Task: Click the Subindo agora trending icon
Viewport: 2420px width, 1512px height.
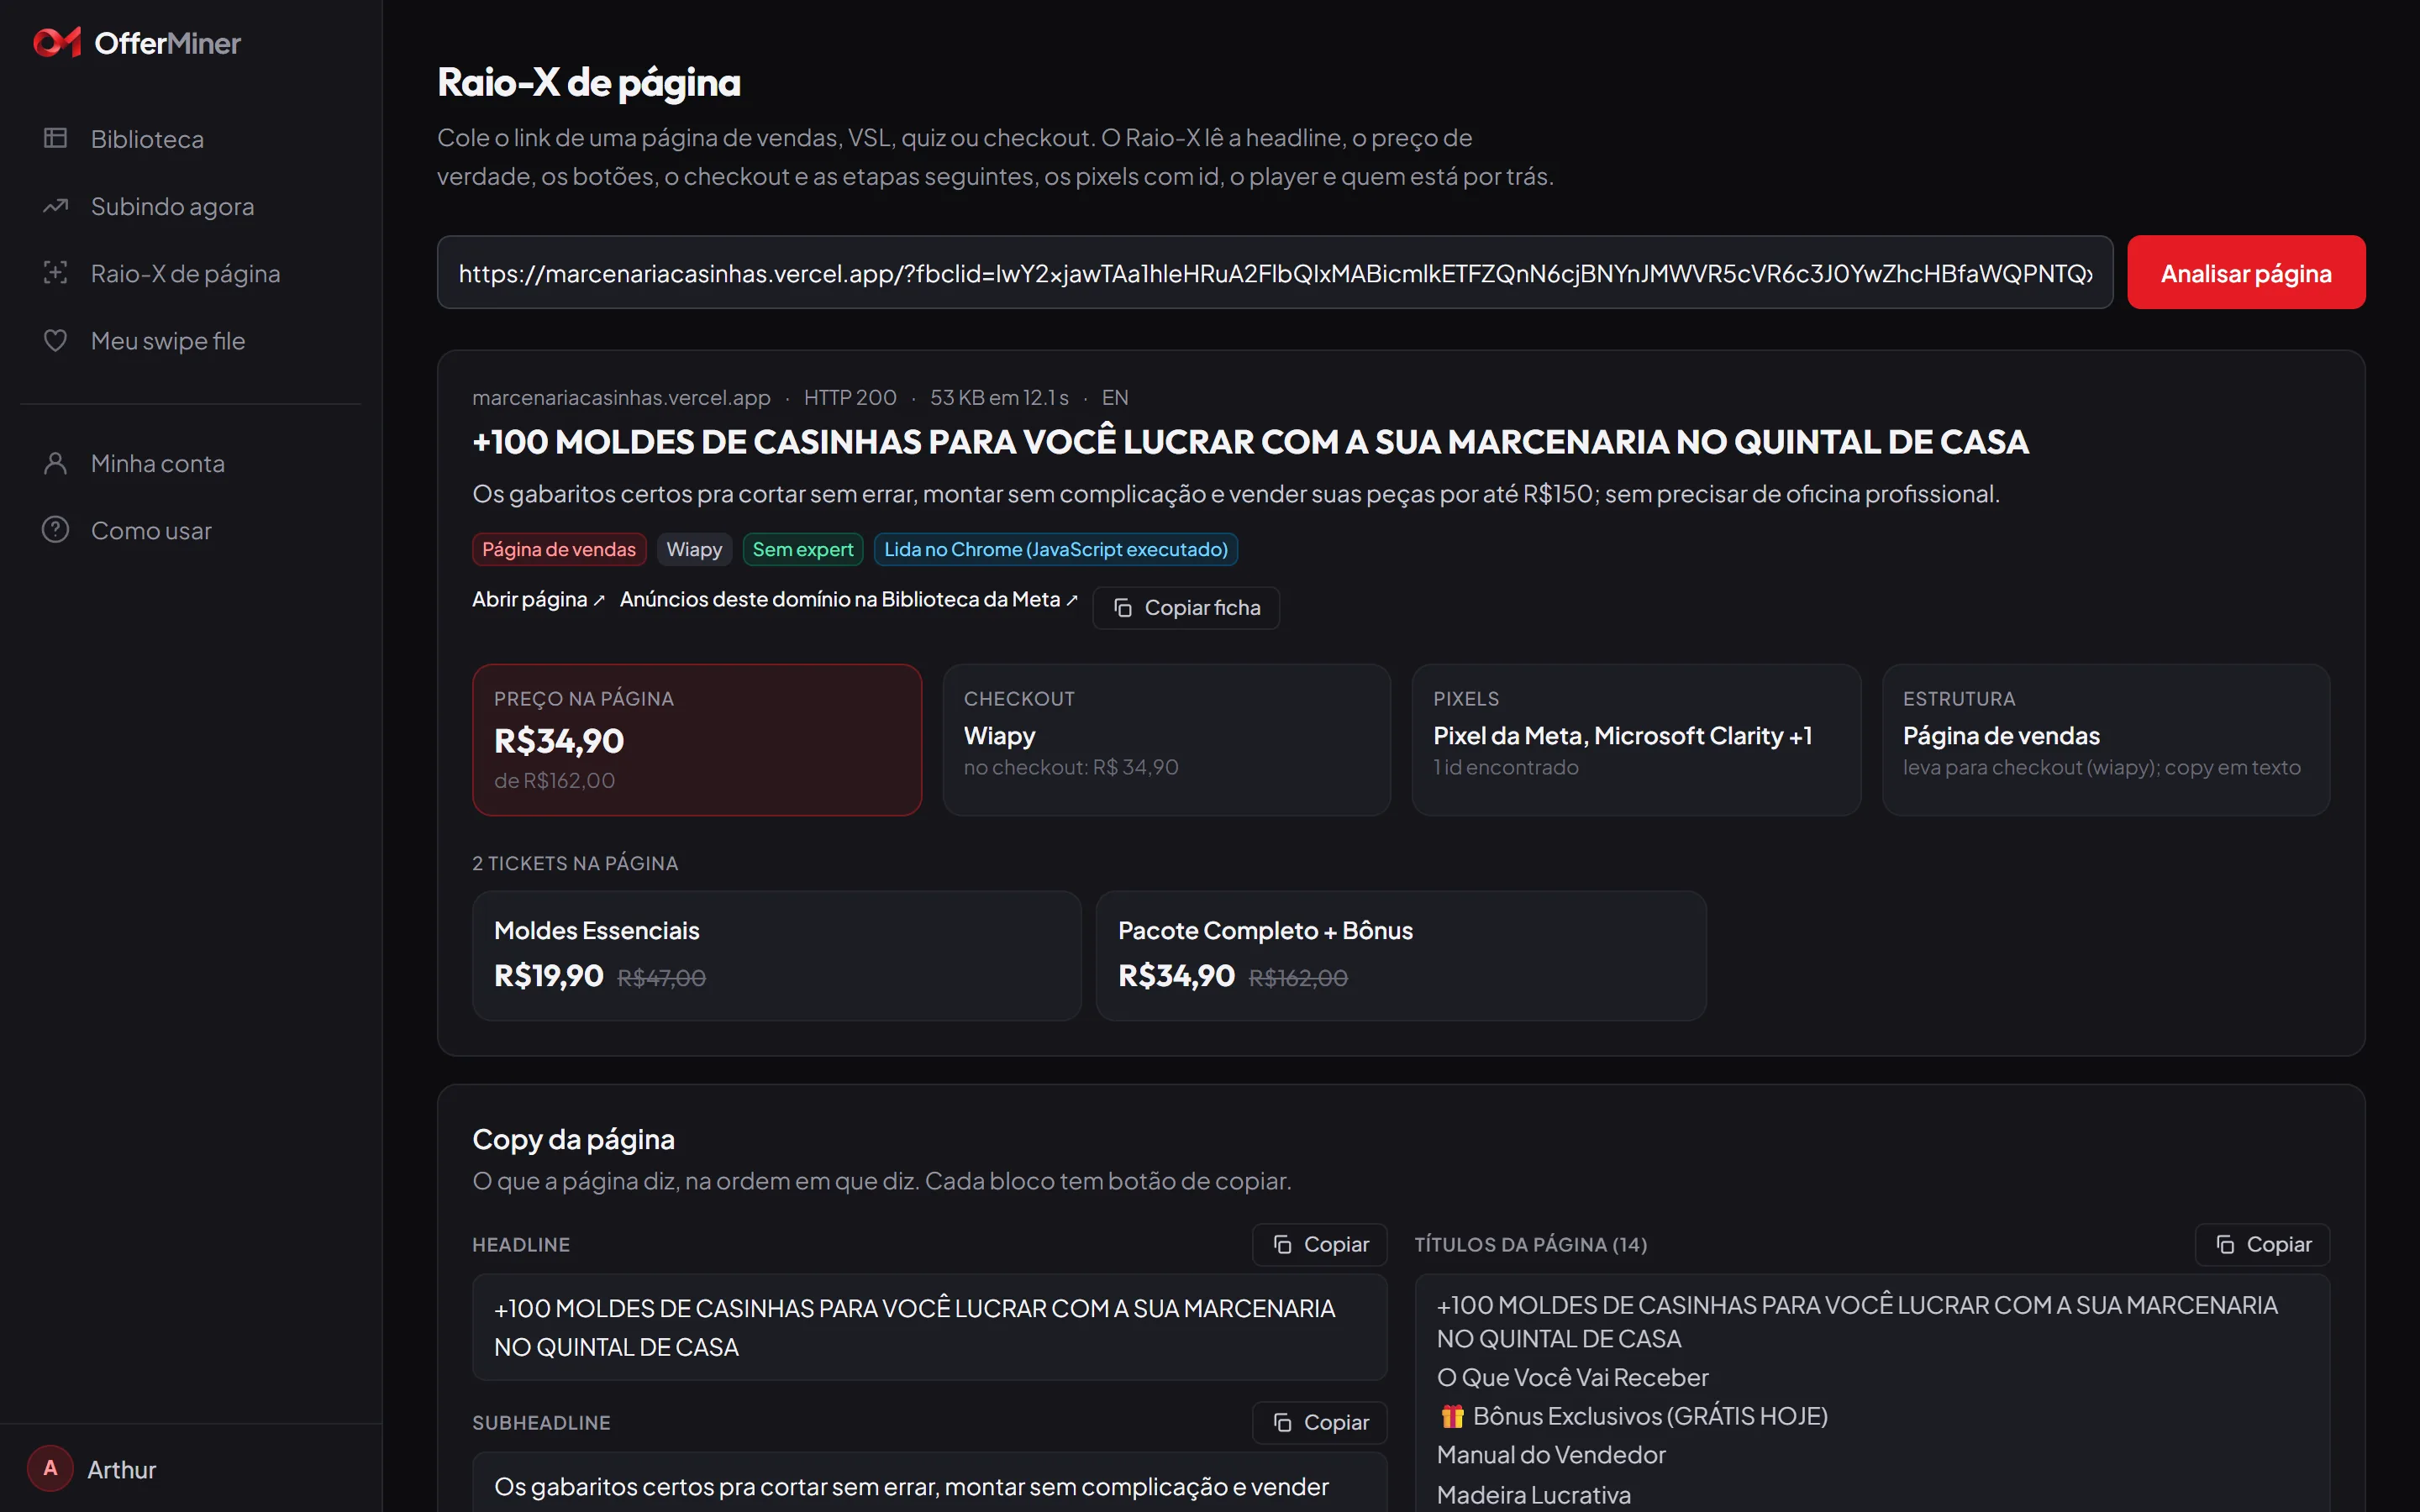Action: pos(55,206)
